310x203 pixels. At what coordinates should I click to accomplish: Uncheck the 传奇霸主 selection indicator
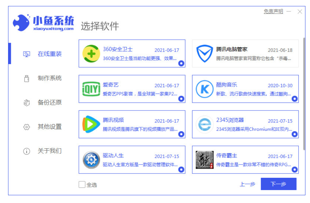point(294,170)
